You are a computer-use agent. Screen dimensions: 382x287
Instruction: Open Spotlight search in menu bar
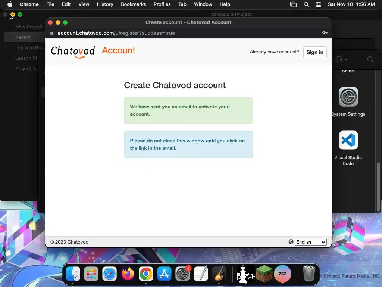(306, 4)
